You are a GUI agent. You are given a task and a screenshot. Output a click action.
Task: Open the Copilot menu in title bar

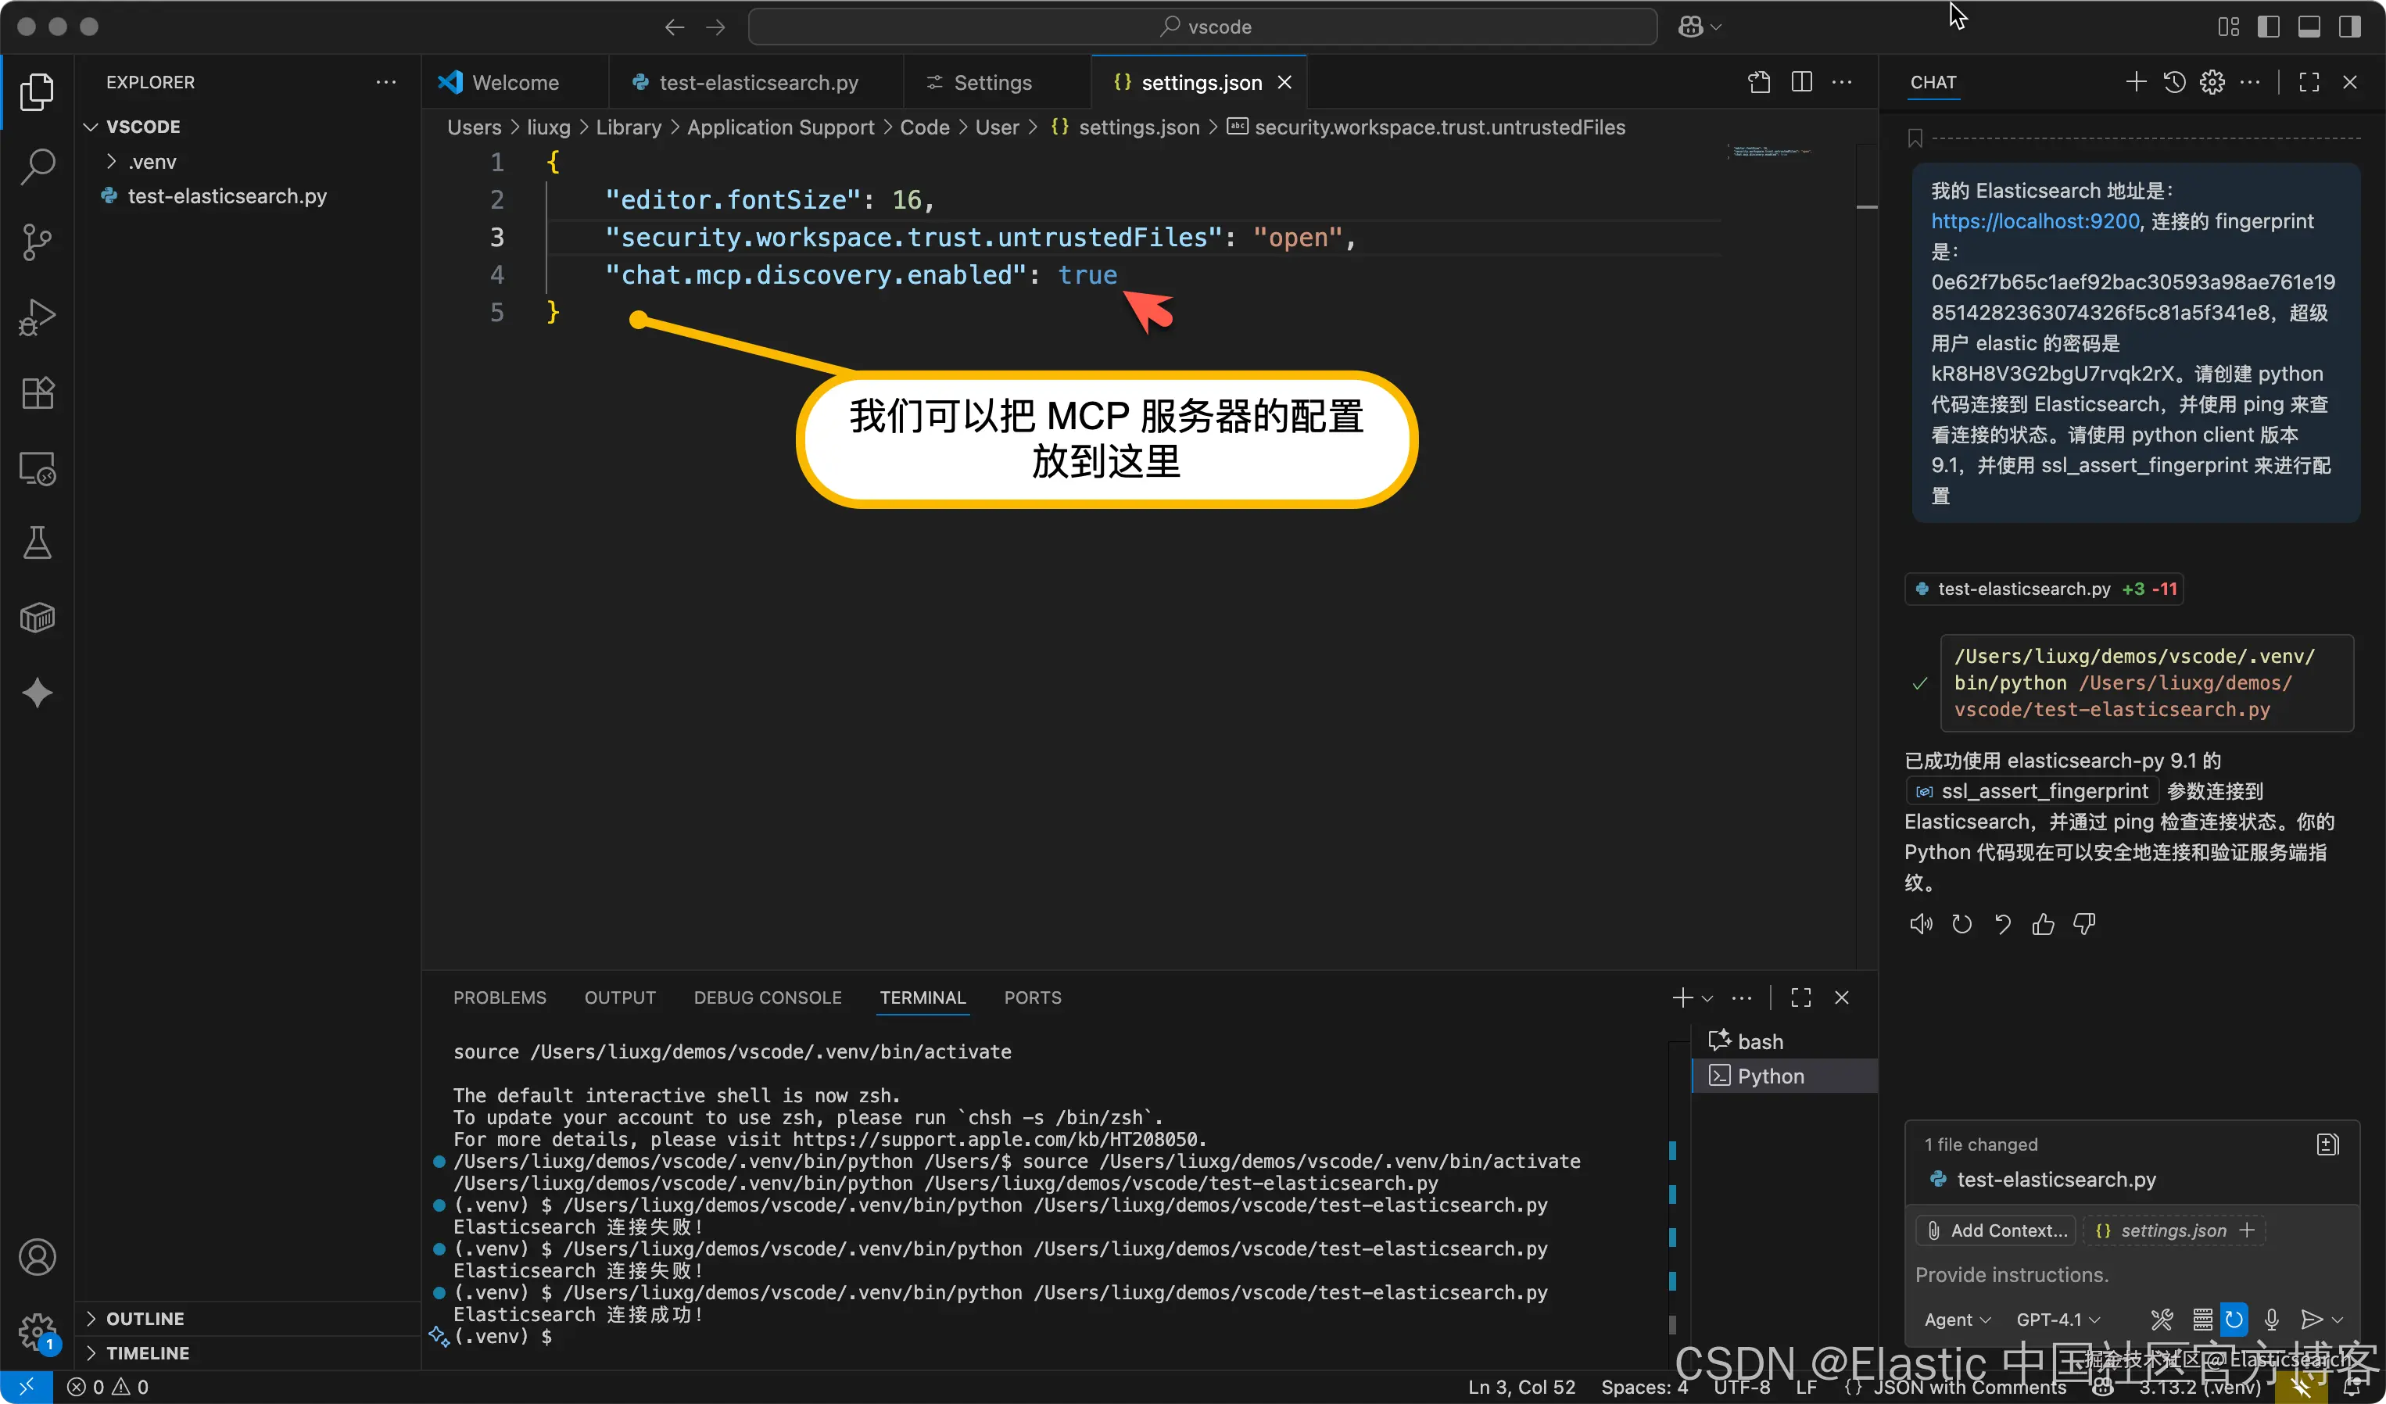tap(1700, 27)
